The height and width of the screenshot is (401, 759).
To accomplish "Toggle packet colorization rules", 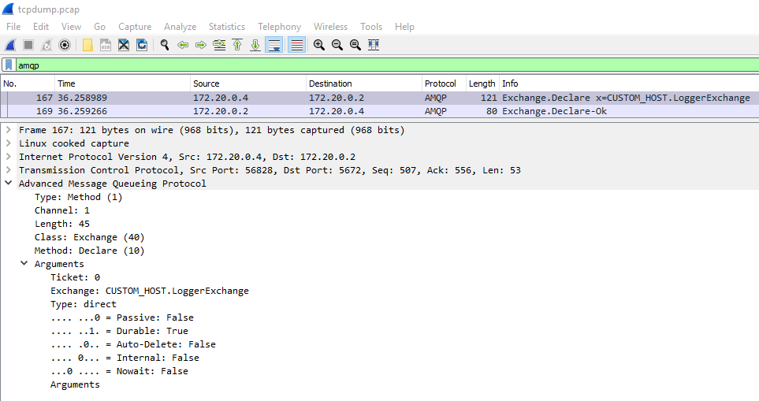I will pos(296,45).
